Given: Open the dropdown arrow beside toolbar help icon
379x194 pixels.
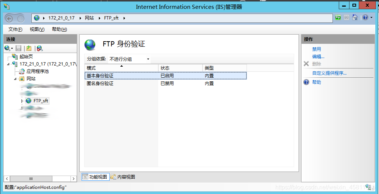Looking at the screenshot, I should (371, 18).
